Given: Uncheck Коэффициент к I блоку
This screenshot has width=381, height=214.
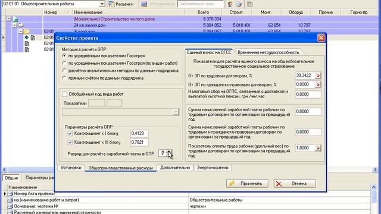Looking at the screenshot, I should coord(70,133).
